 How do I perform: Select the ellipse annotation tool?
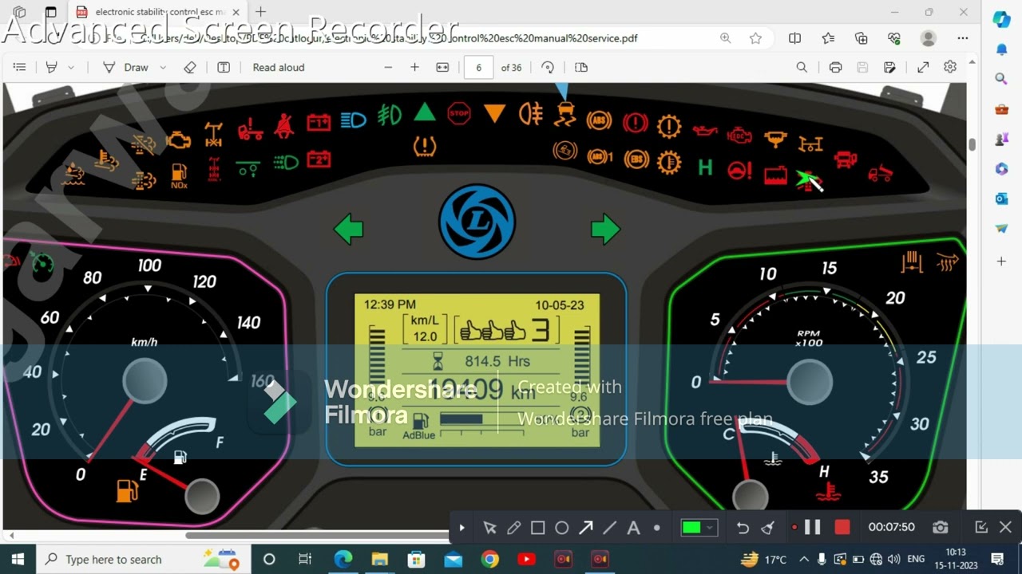(x=561, y=528)
